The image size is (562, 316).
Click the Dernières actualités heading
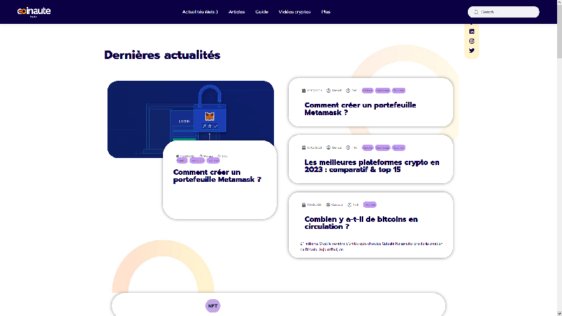[x=162, y=55]
